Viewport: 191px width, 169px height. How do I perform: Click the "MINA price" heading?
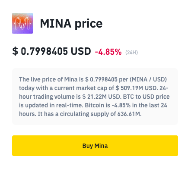pos(71,24)
